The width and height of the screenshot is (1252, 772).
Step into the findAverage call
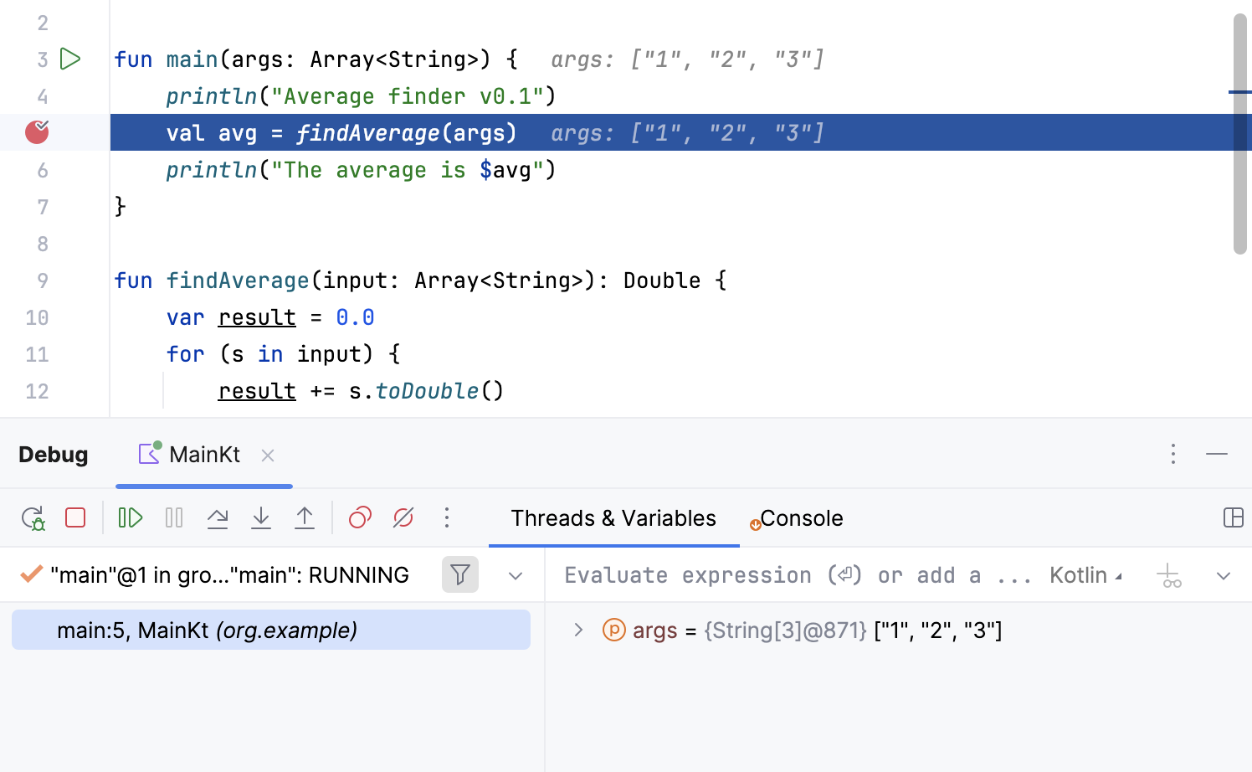pyautogui.click(x=261, y=517)
